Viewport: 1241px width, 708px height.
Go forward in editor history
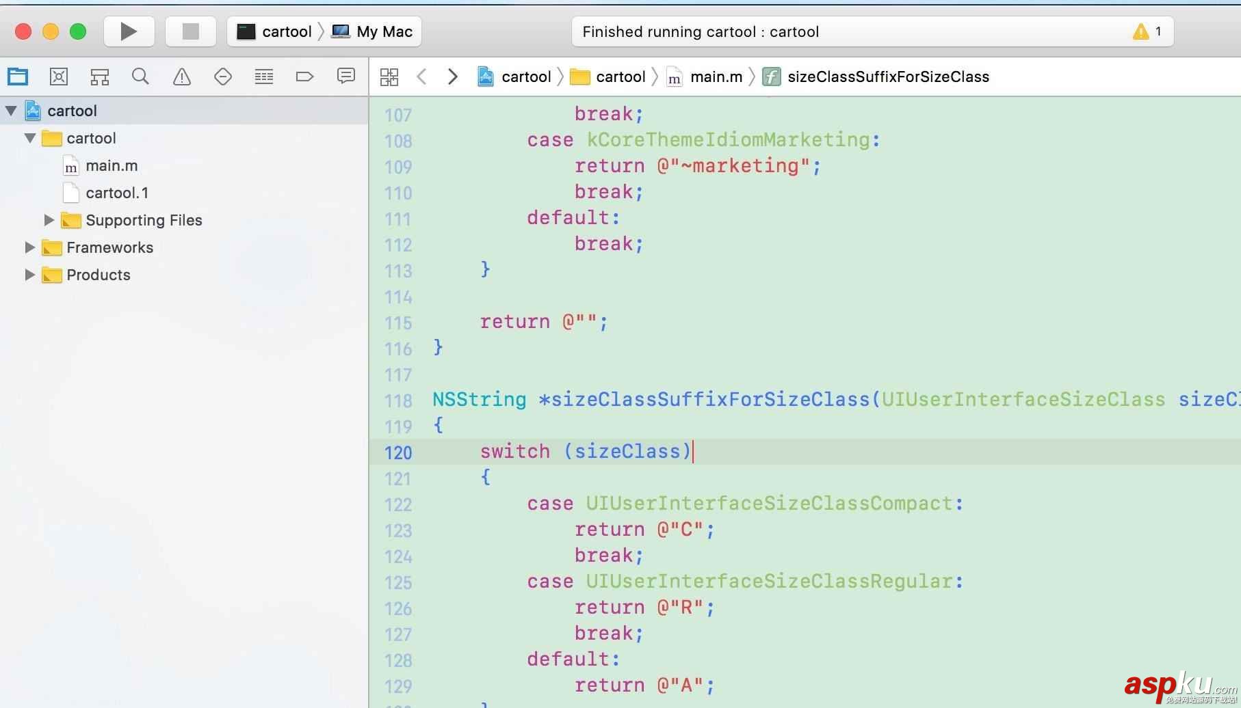coord(452,77)
